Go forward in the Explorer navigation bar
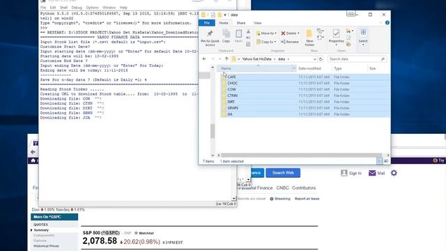This screenshot has height=251, width=446. (213, 59)
